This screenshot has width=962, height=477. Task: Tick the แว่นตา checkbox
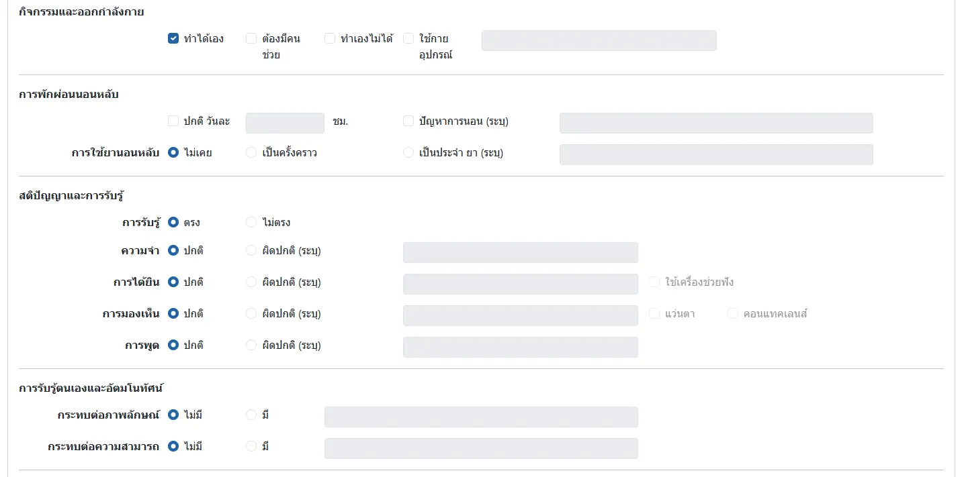coord(654,313)
